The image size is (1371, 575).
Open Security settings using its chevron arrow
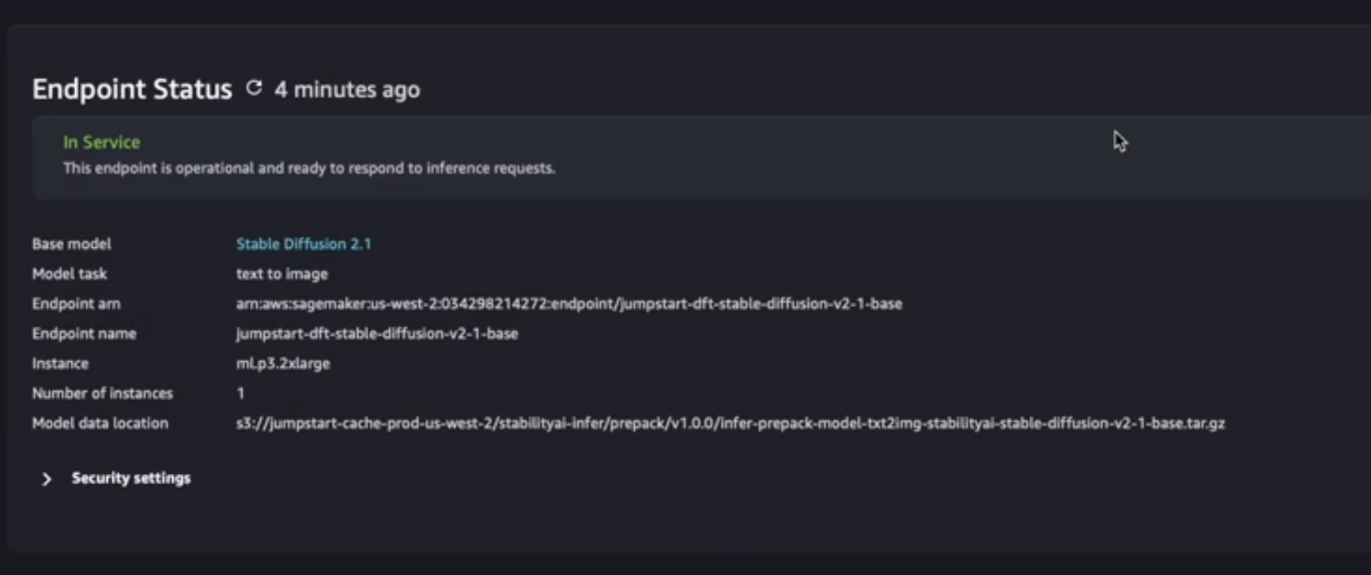coord(46,479)
